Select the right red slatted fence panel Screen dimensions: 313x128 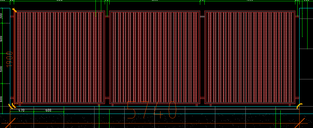pos(250,57)
